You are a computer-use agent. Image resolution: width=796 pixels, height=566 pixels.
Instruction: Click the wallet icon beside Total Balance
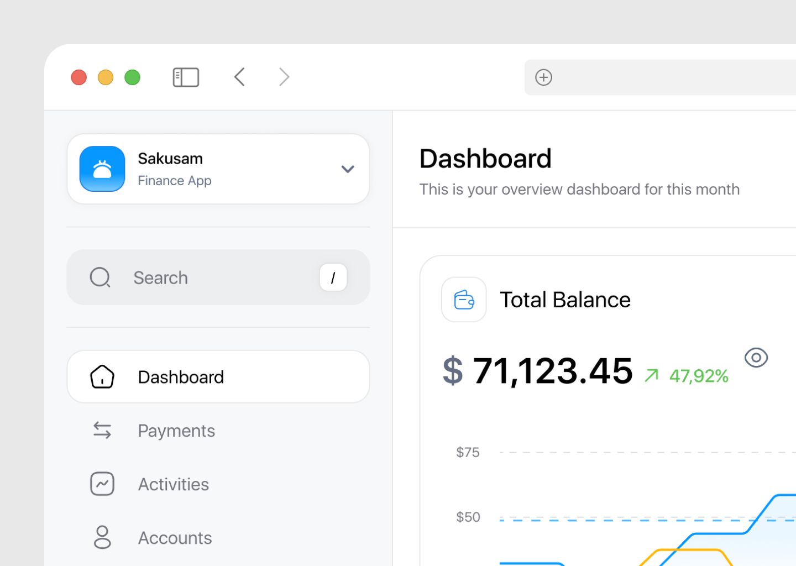464,300
